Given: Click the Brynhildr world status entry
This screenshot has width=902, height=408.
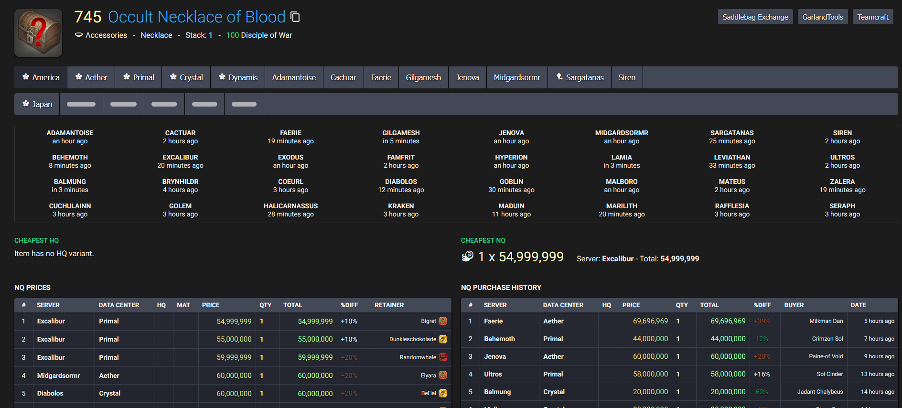Looking at the screenshot, I should (x=180, y=186).
